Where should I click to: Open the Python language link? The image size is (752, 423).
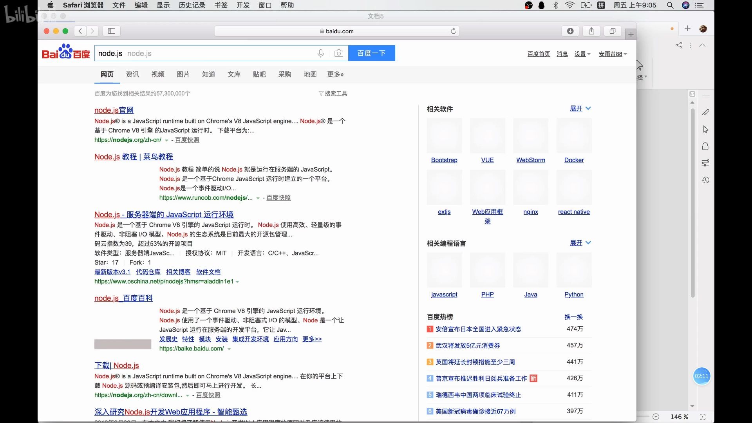(574, 295)
